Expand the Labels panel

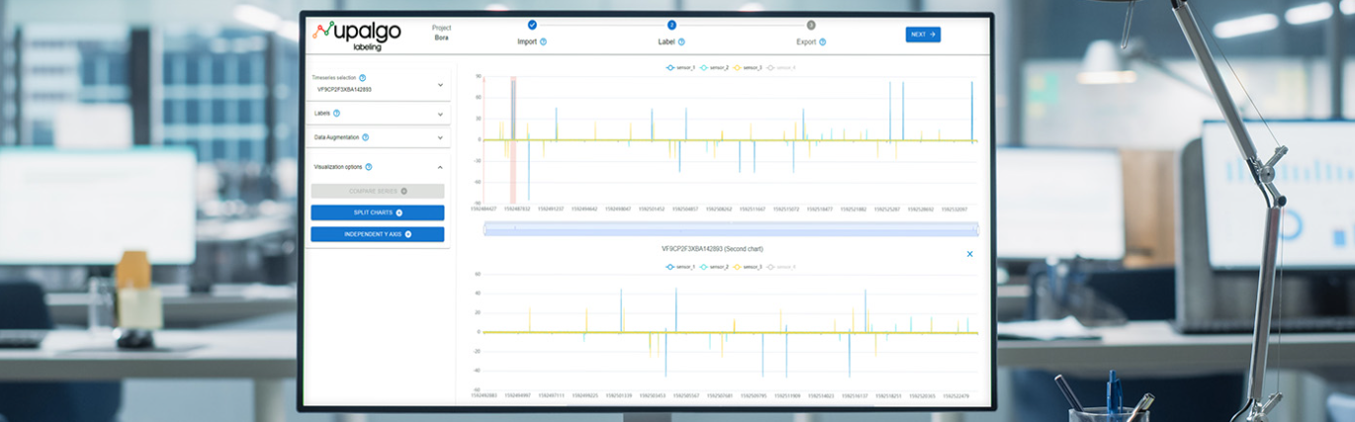(x=440, y=114)
